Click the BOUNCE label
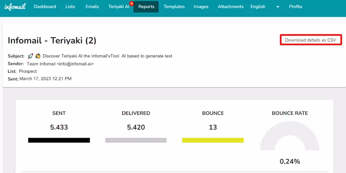346x173 pixels. (x=213, y=113)
